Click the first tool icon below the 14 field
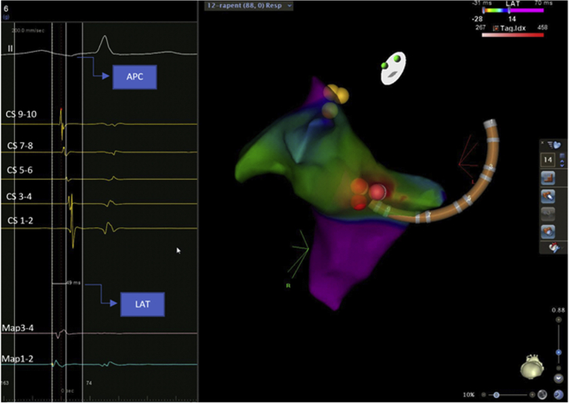The height and width of the screenshot is (403, 569). [548, 178]
